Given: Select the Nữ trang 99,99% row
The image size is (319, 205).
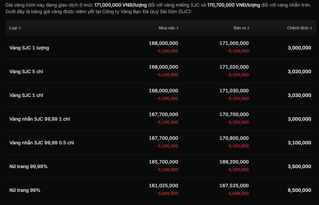Looking at the screenshot, I should 28,166.
